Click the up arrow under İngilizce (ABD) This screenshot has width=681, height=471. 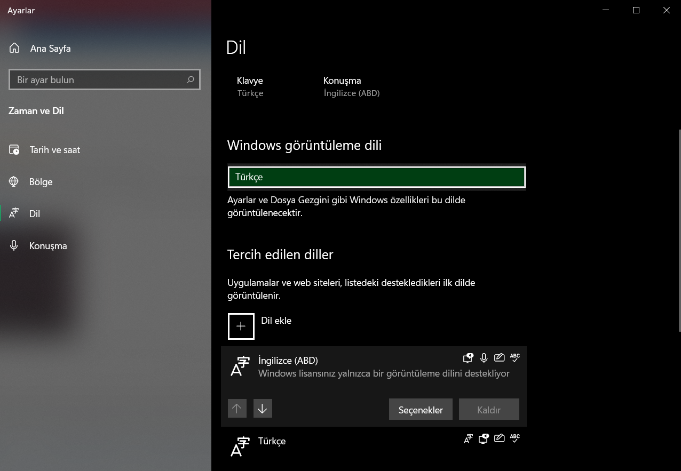pos(237,409)
